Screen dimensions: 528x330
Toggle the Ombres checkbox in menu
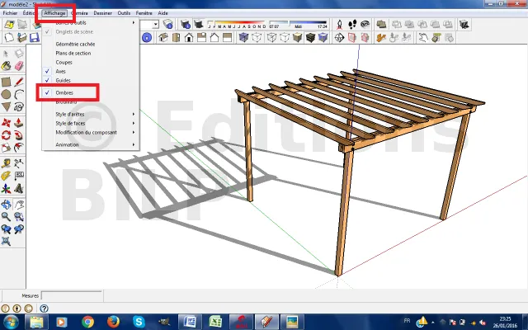point(64,93)
